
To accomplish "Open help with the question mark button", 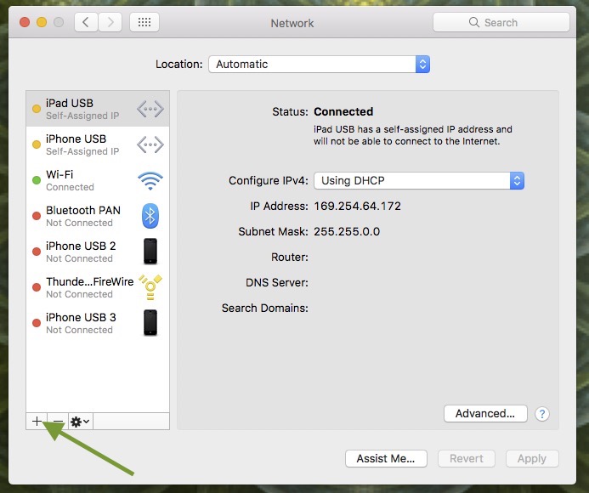I will click(542, 414).
